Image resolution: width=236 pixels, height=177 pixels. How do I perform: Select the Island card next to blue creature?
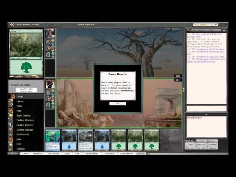[x=69, y=140]
